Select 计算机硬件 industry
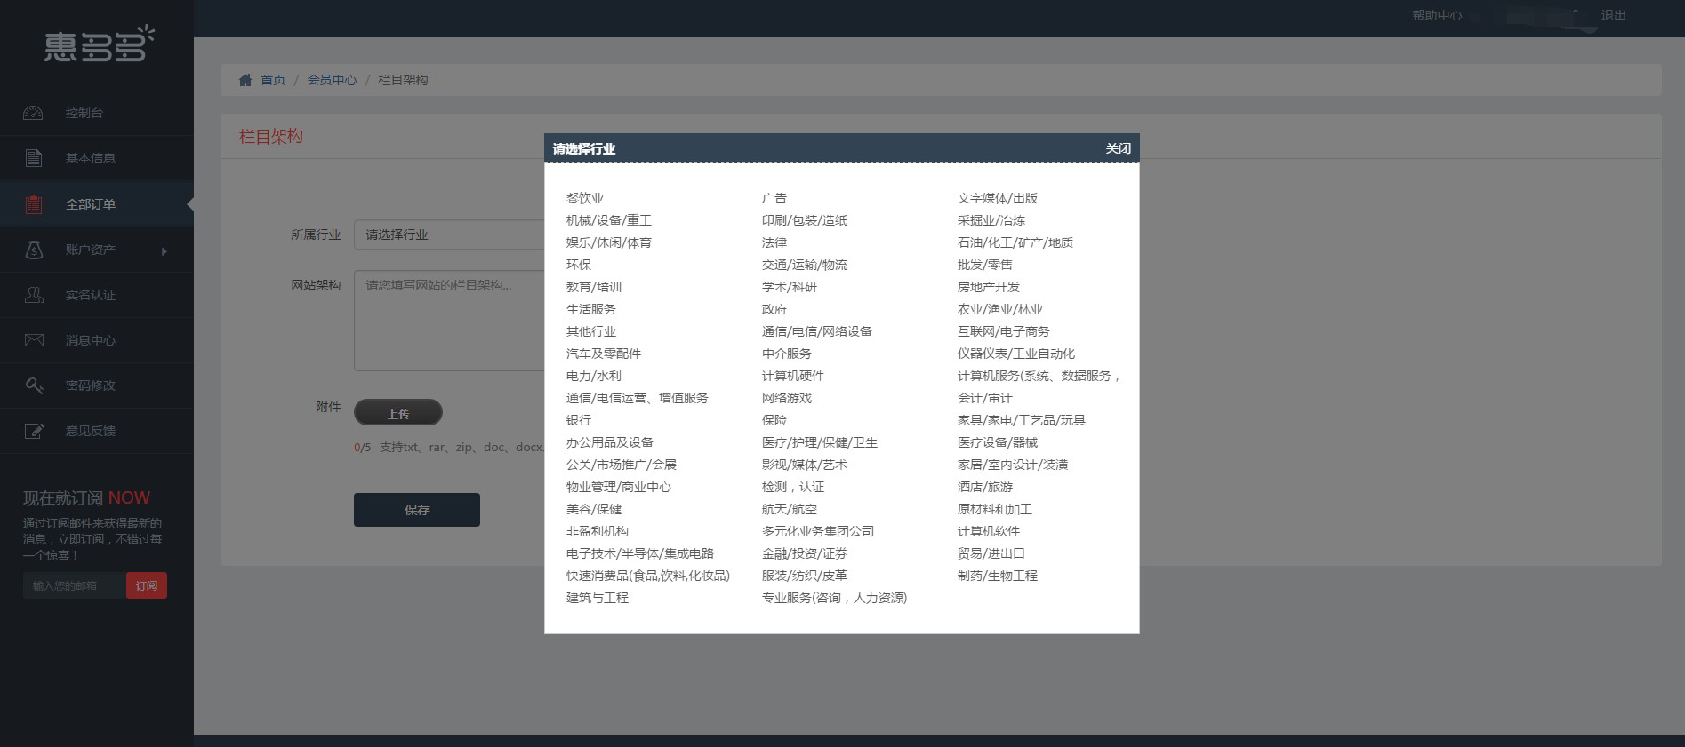 click(x=793, y=376)
